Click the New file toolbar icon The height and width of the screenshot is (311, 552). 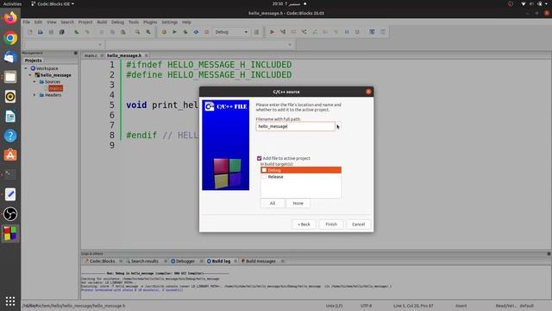tap(30, 32)
